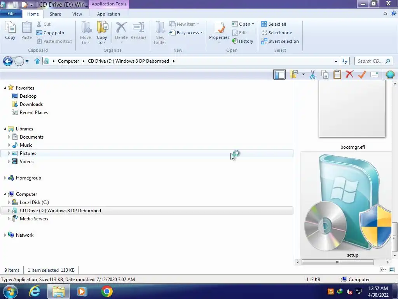Click the orange checkmark toolbar icon
The image size is (398, 299).
tap(362, 74)
